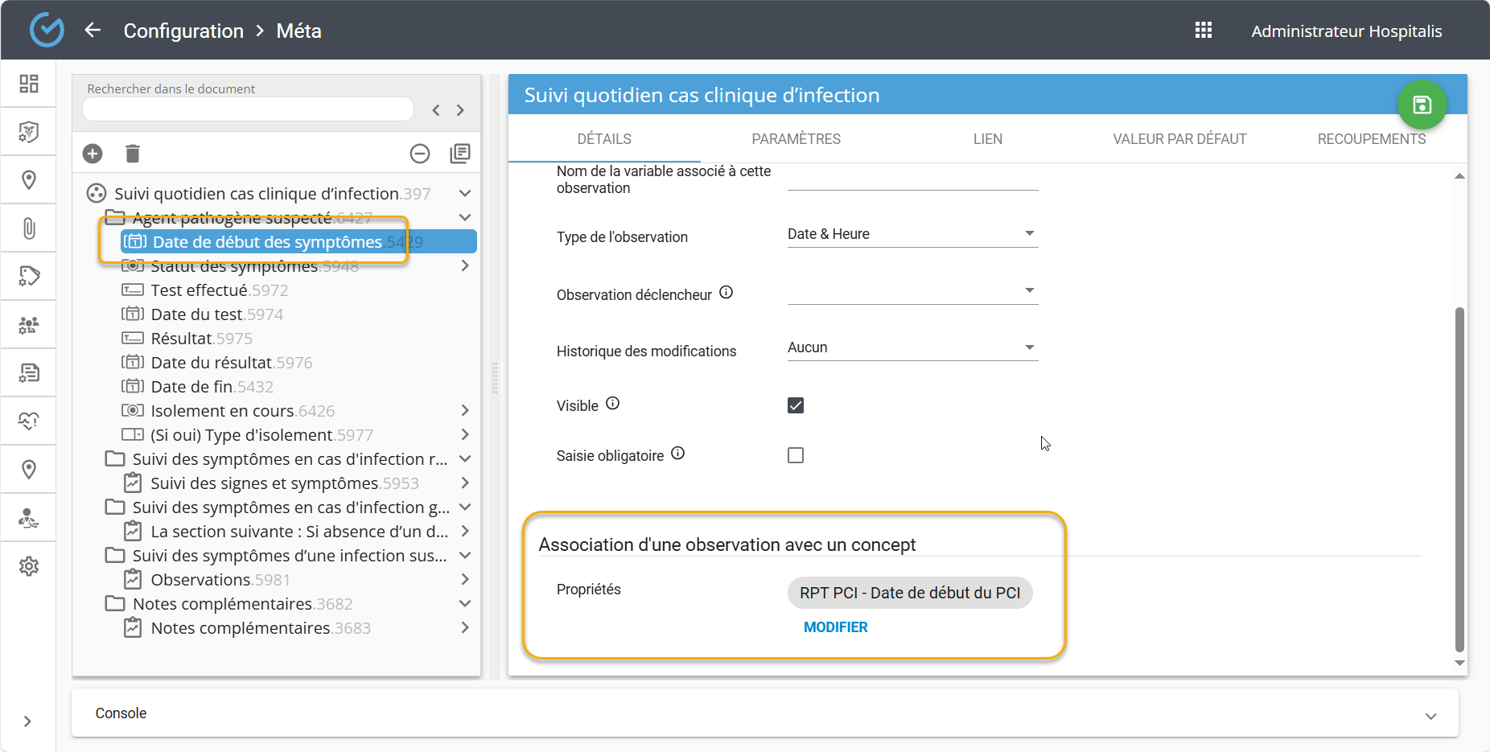The image size is (1490, 752).
Task: Click the trash delete icon
Action: 133,154
